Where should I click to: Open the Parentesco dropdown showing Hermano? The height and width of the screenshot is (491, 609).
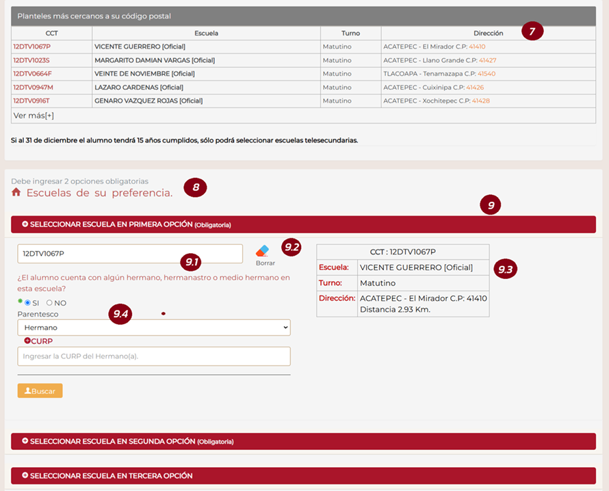(154, 328)
